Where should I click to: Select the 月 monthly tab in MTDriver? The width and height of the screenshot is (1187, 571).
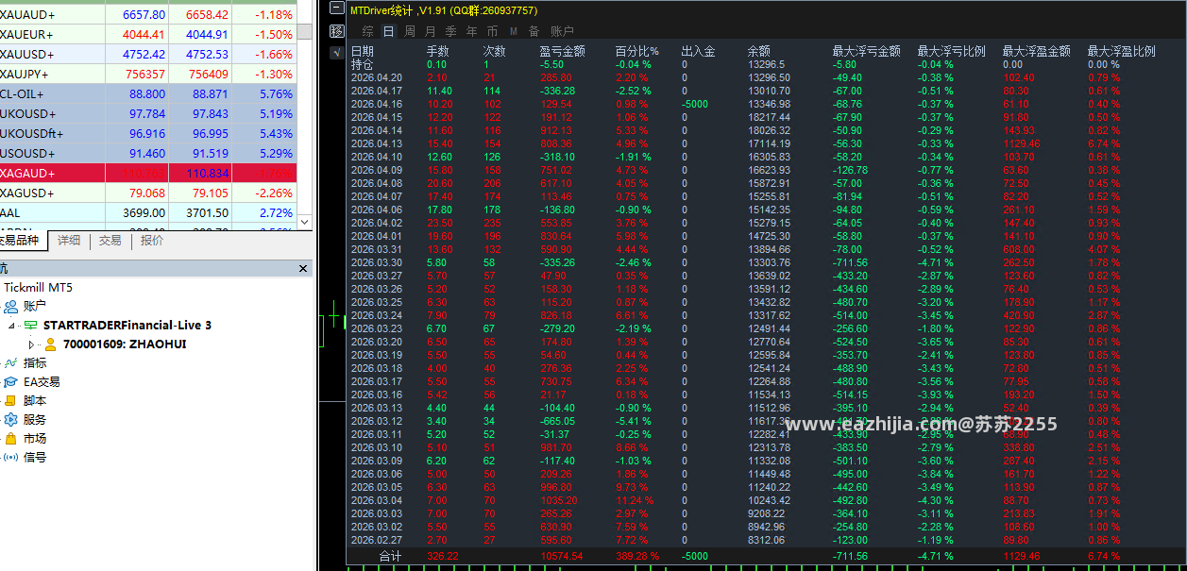pyautogui.click(x=431, y=31)
